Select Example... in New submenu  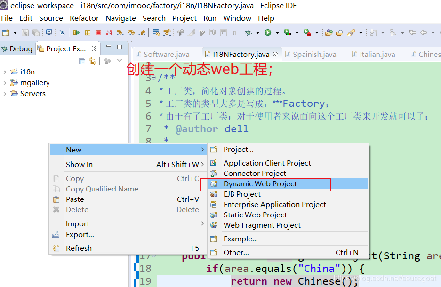[x=289, y=239]
